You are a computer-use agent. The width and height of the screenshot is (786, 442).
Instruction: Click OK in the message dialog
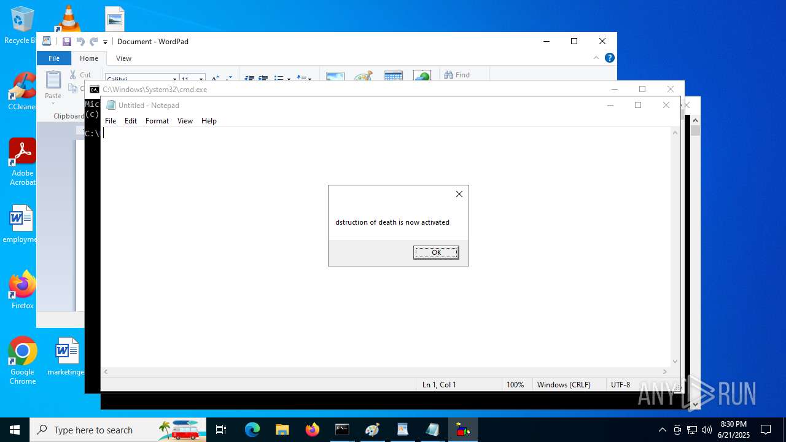pos(436,252)
